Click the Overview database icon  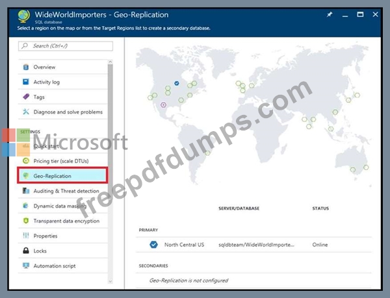pyautogui.click(x=26, y=67)
